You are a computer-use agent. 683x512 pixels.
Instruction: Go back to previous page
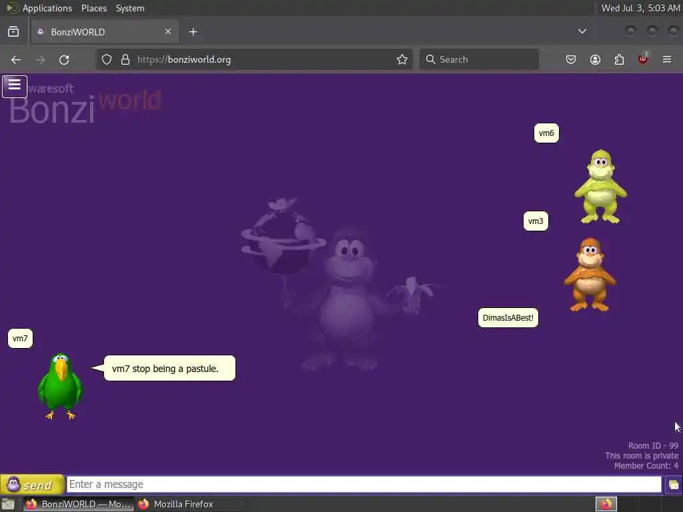(x=16, y=59)
